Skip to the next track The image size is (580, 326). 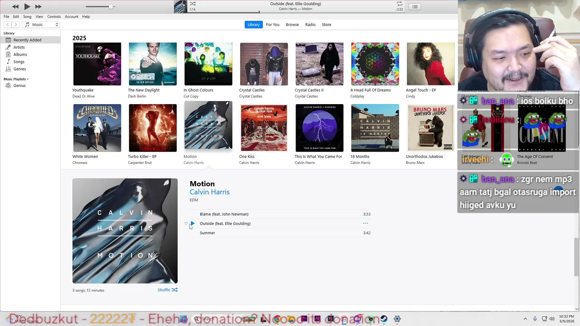[x=38, y=6]
